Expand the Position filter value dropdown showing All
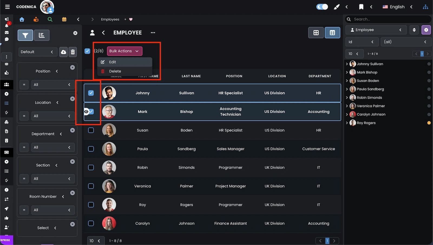 tap(53, 85)
